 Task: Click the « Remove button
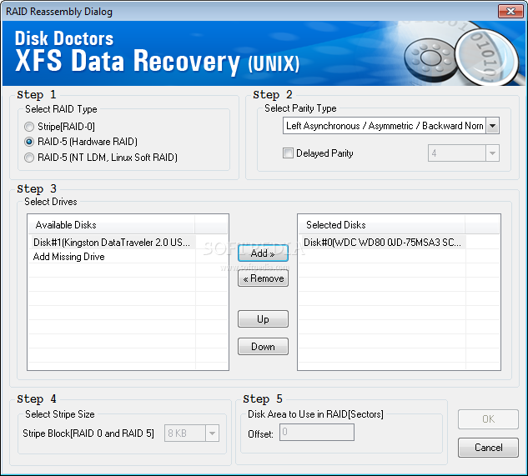point(263,278)
